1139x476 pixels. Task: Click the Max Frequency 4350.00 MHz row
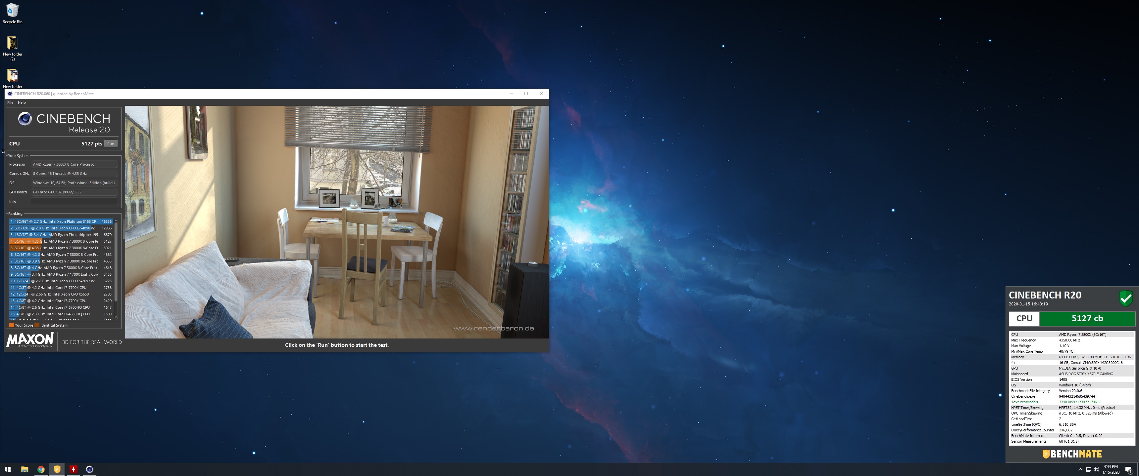[x=1072, y=340]
